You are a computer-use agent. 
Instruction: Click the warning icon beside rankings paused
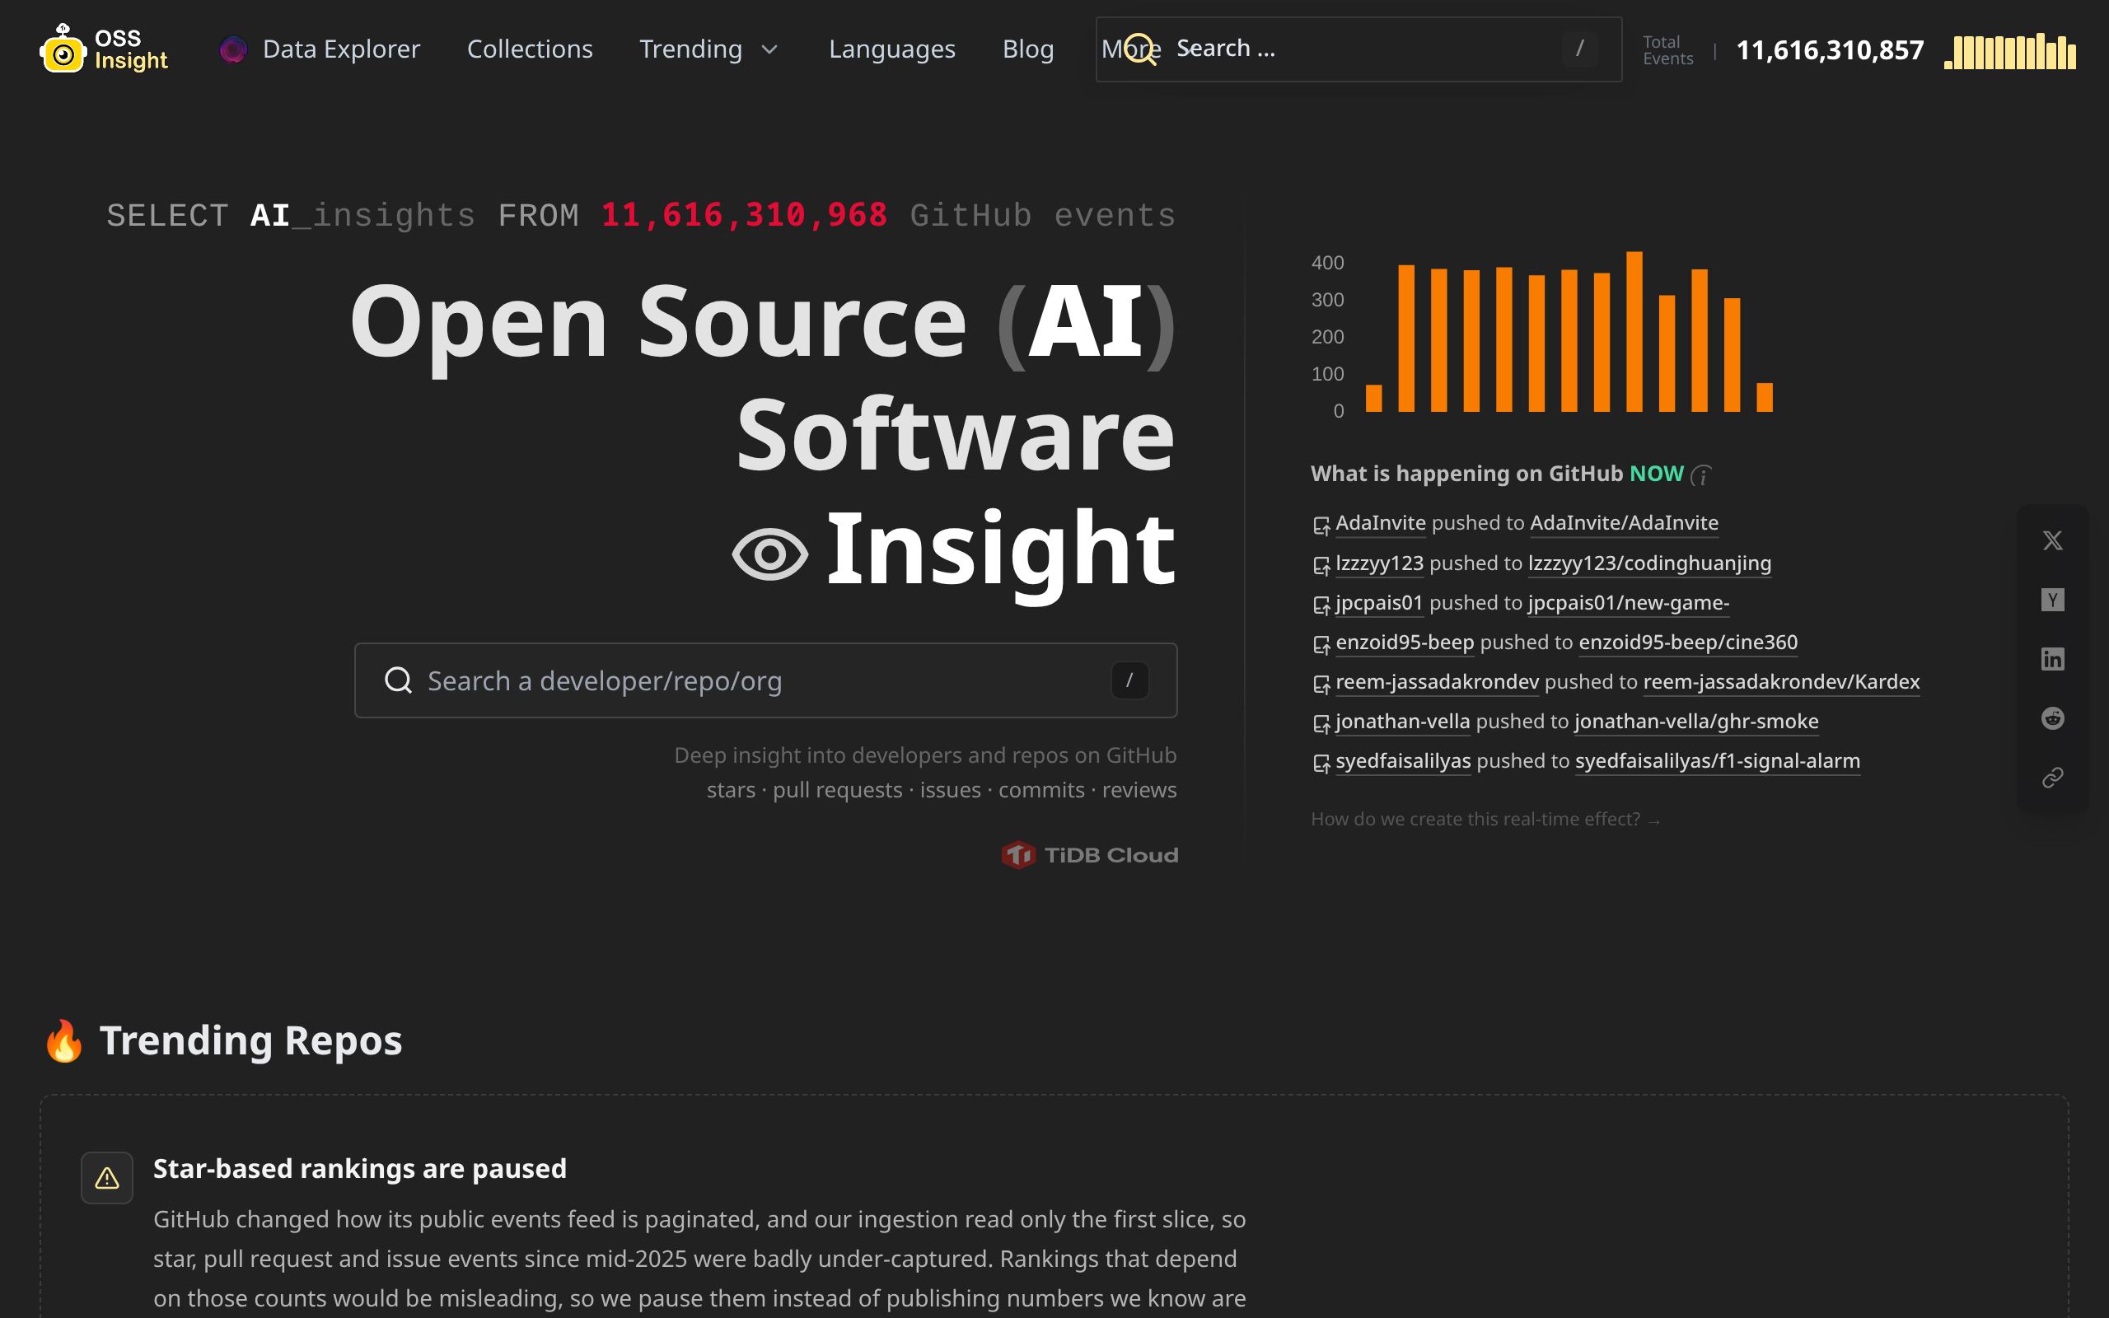coord(106,1178)
